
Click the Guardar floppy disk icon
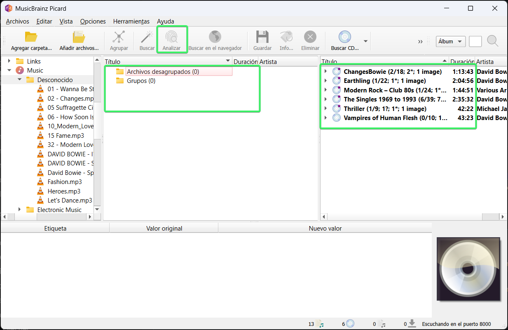[262, 37]
